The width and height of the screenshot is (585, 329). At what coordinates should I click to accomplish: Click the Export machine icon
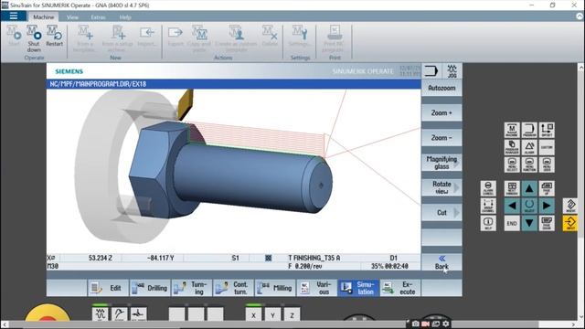tap(175, 36)
